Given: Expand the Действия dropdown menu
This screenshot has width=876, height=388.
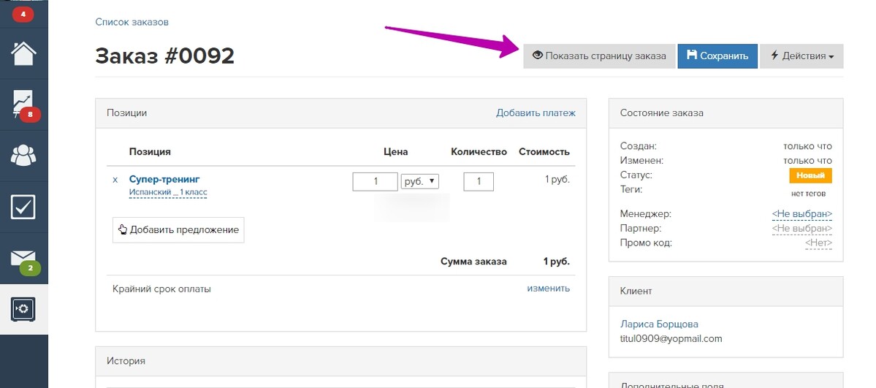Looking at the screenshot, I should click(801, 56).
